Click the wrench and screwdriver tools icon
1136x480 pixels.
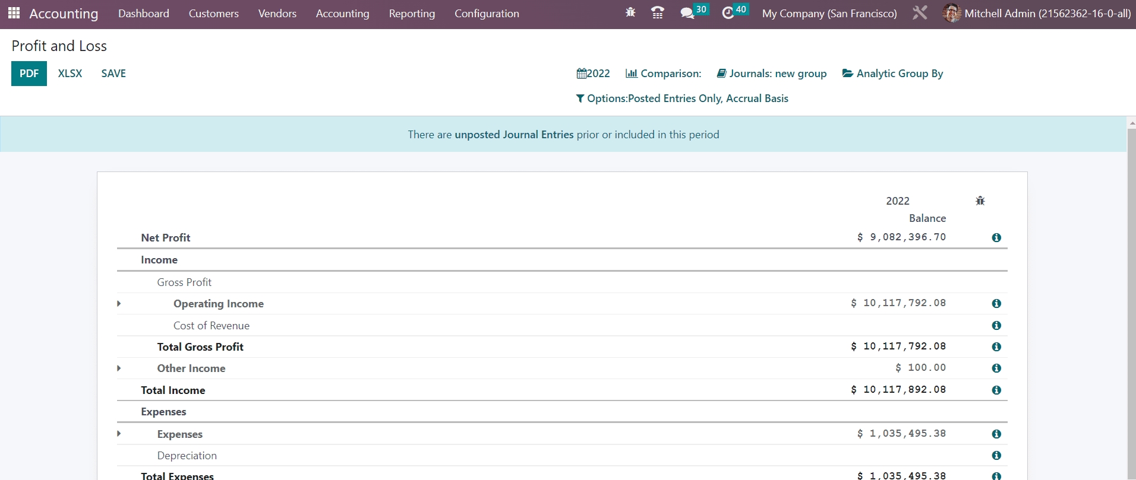coord(920,13)
